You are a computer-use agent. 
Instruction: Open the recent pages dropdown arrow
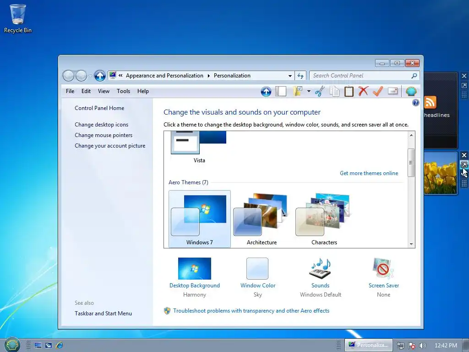90,76
